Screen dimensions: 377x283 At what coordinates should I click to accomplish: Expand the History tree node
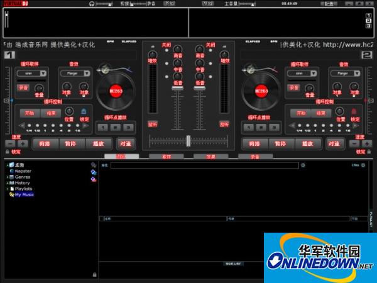tap(7, 183)
